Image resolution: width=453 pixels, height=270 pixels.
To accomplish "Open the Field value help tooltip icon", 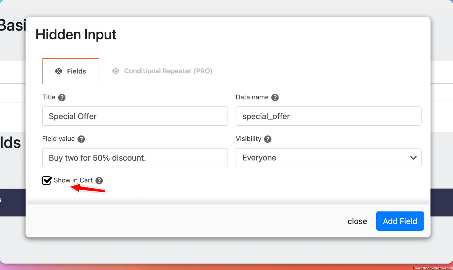I will [81, 139].
